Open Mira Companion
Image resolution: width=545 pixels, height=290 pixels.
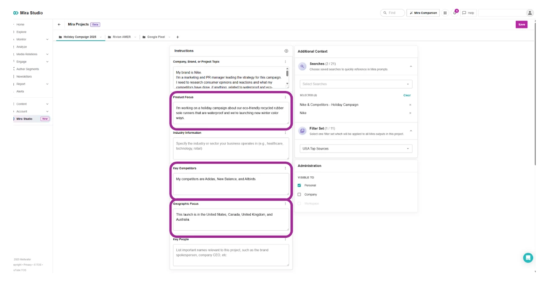(x=423, y=13)
